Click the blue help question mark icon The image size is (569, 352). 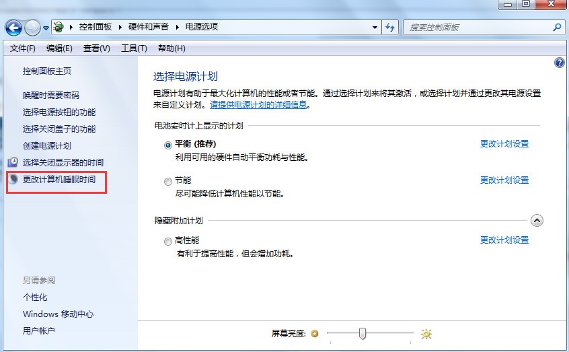559,63
